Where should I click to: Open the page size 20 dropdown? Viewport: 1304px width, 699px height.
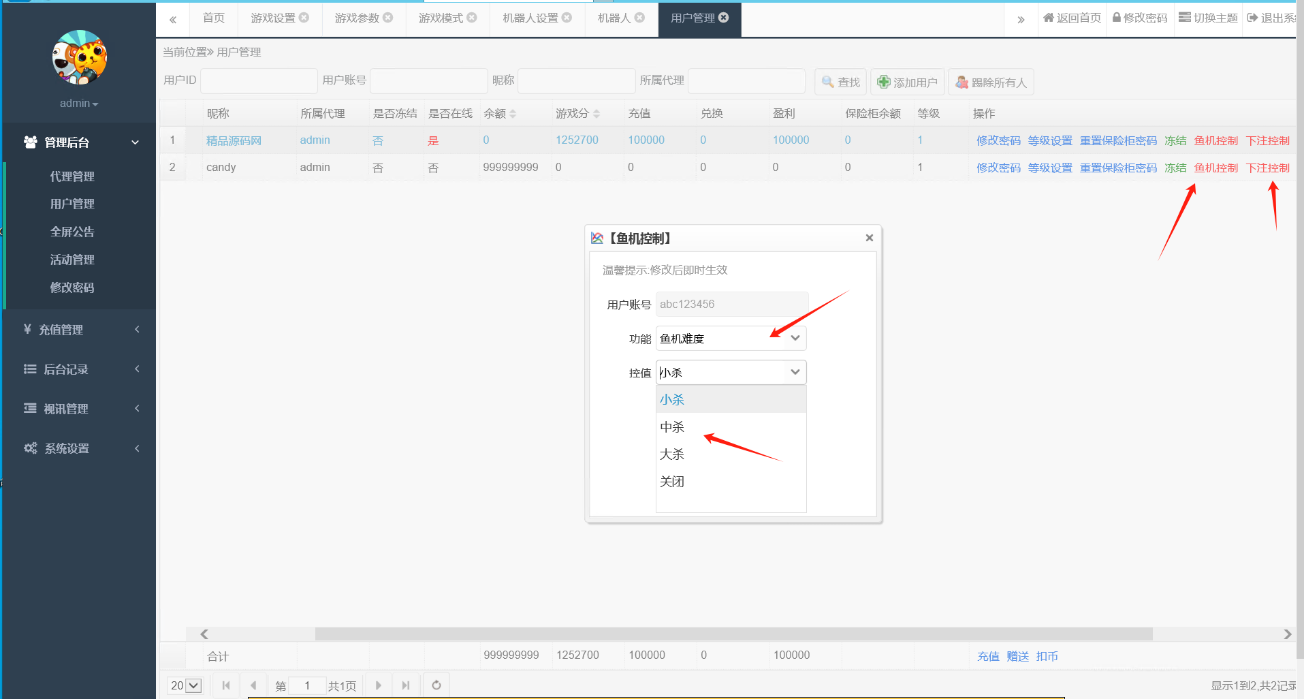185,685
